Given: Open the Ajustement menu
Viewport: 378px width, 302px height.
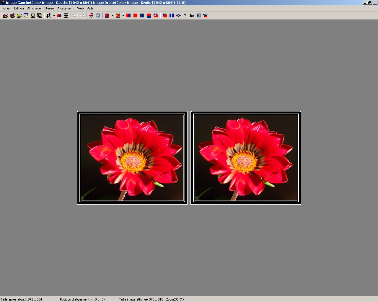Looking at the screenshot, I should (65, 8).
